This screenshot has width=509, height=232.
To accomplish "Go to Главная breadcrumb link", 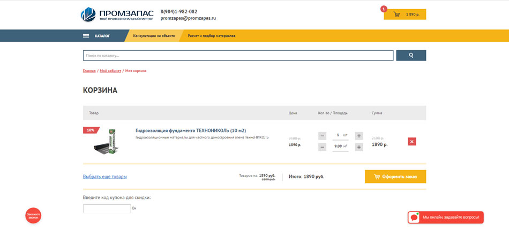I will click(x=89, y=71).
